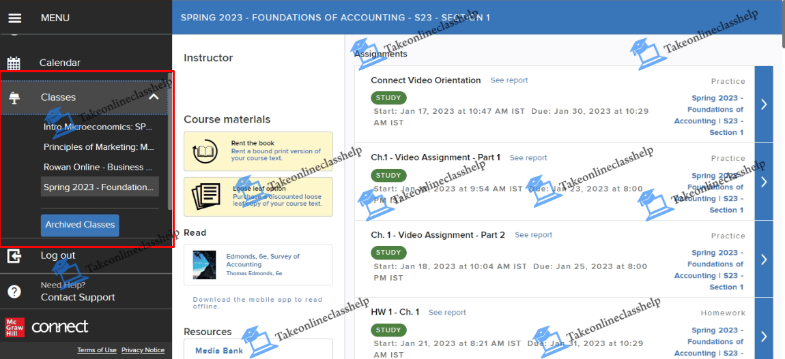
Task: Click STUDY badge under Ch. 1 Video Assignment Part 2
Action: [389, 252]
